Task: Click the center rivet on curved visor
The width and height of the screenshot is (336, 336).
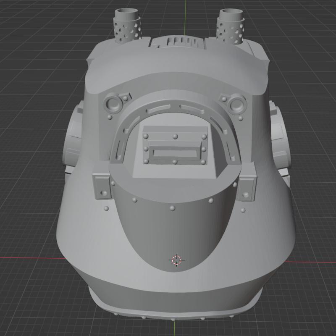Action: [172, 208]
